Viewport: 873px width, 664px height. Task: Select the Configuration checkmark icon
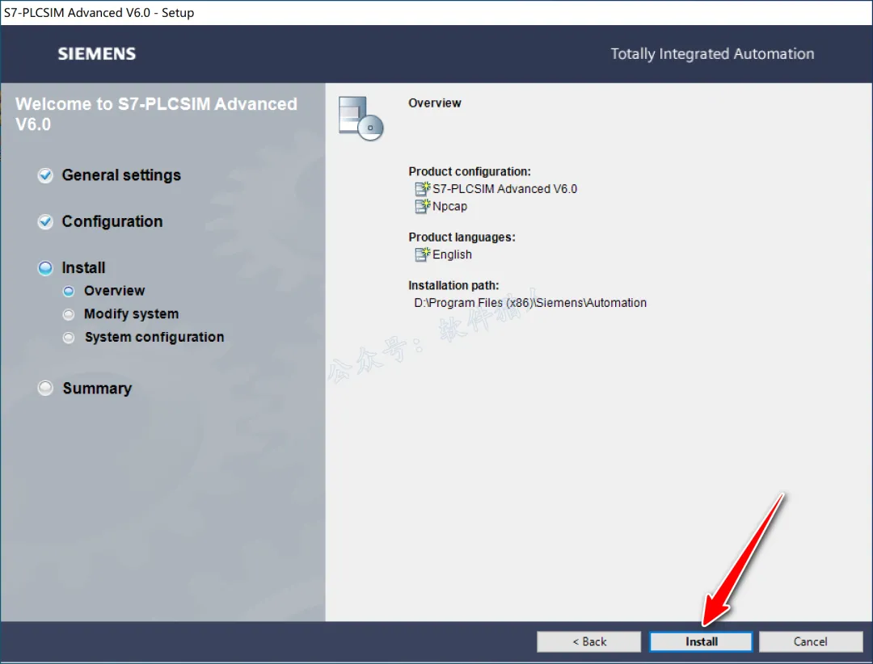pyautogui.click(x=45, y=221)
